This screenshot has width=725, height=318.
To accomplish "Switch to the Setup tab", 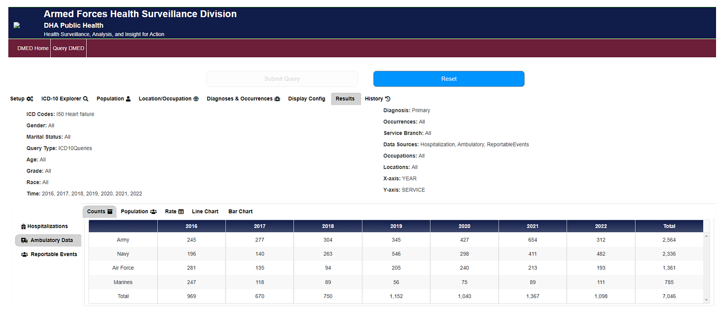I will tap(21, 99).
